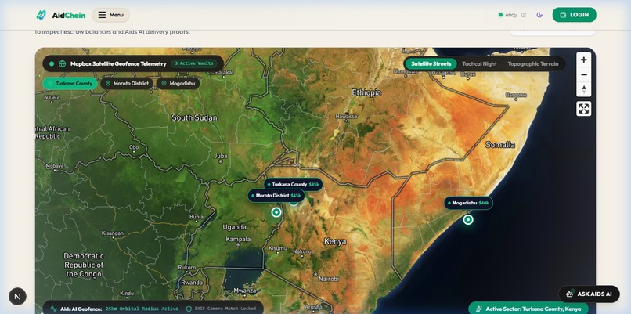Zoom out on the map
The image size is (631, 314).
583,75
